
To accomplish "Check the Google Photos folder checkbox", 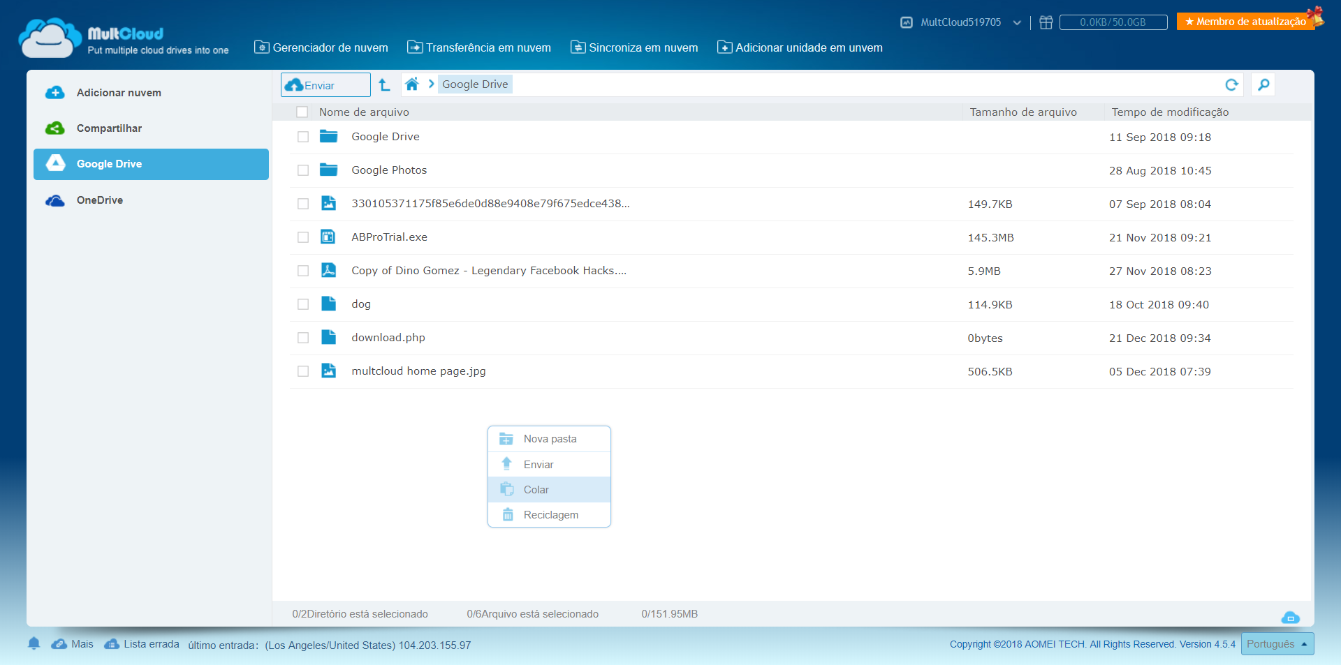I will click(303, 170).
